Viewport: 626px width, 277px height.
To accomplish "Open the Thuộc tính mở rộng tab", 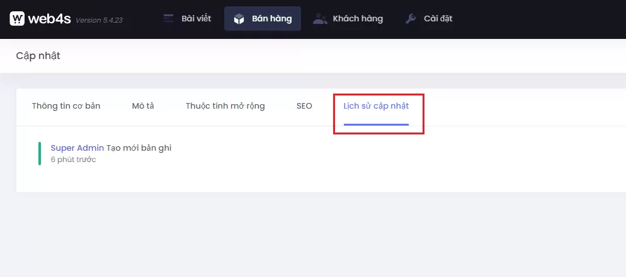I will click(225, 106).
